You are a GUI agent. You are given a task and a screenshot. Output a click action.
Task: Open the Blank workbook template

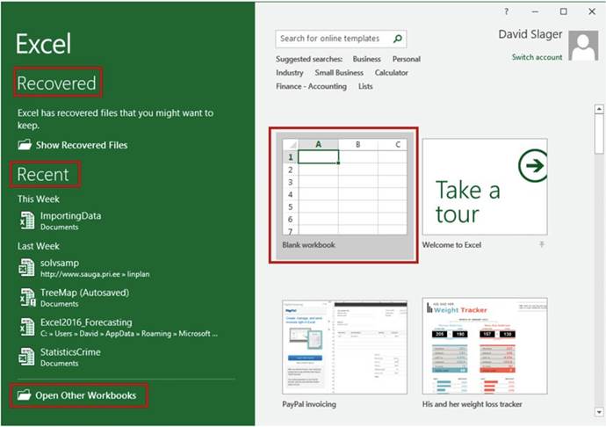click(343, 193)
